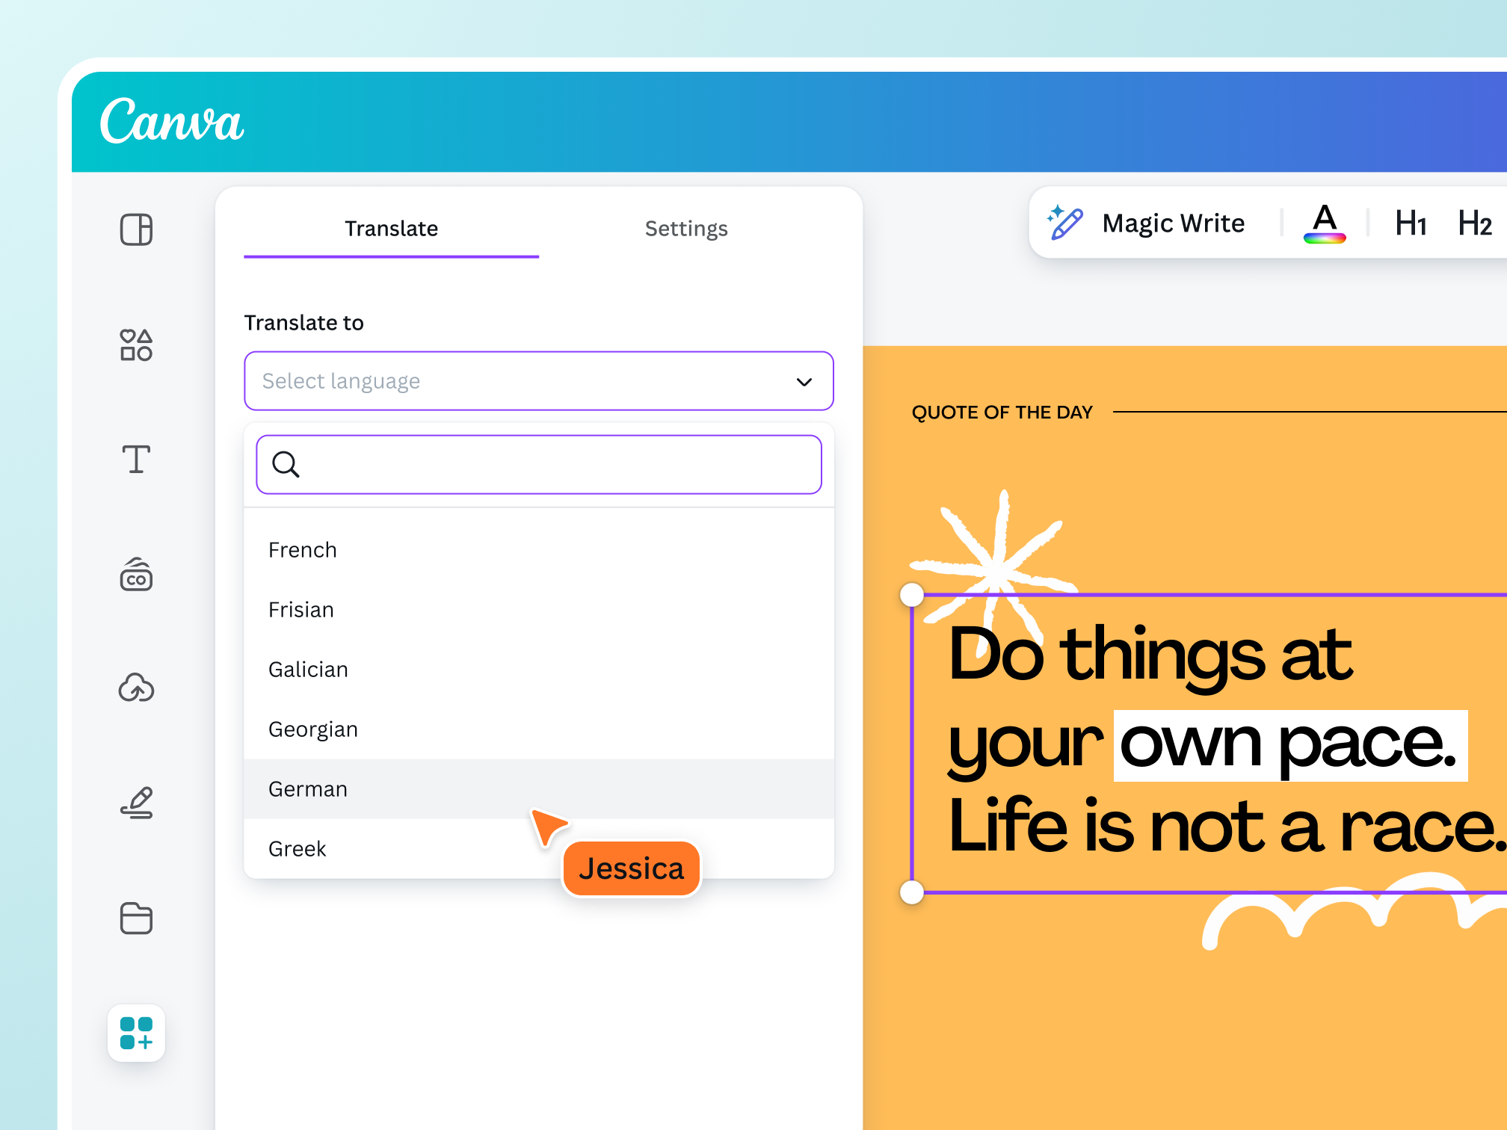The height and width of the screenshot is (1130, 1507).
Task: Open the text color picker
Action: (1324, 223)
